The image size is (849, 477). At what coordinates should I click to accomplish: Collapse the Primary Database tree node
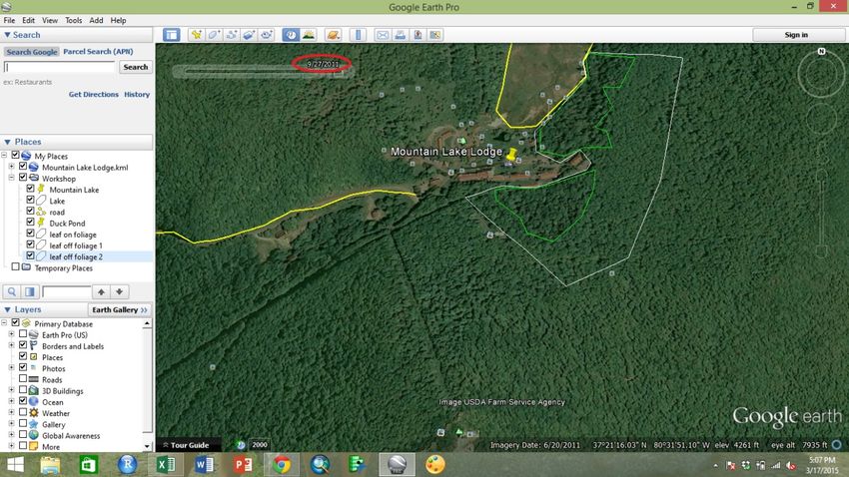pyautogui.click(x=4, y=323)
